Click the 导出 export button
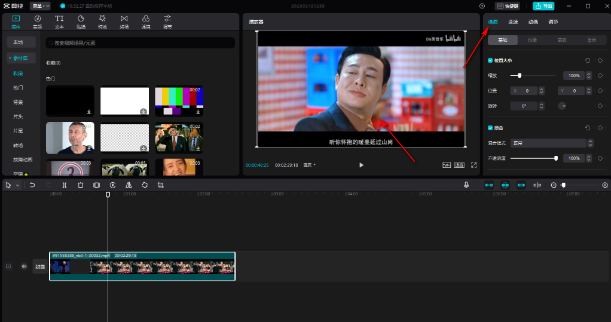Viewport: 611px width, 322px height. coord(543,6)
